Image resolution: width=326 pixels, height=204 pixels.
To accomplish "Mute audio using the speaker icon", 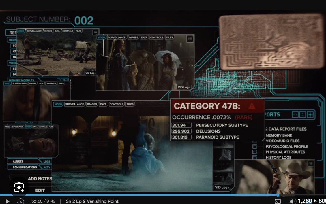I will [292, 201].
